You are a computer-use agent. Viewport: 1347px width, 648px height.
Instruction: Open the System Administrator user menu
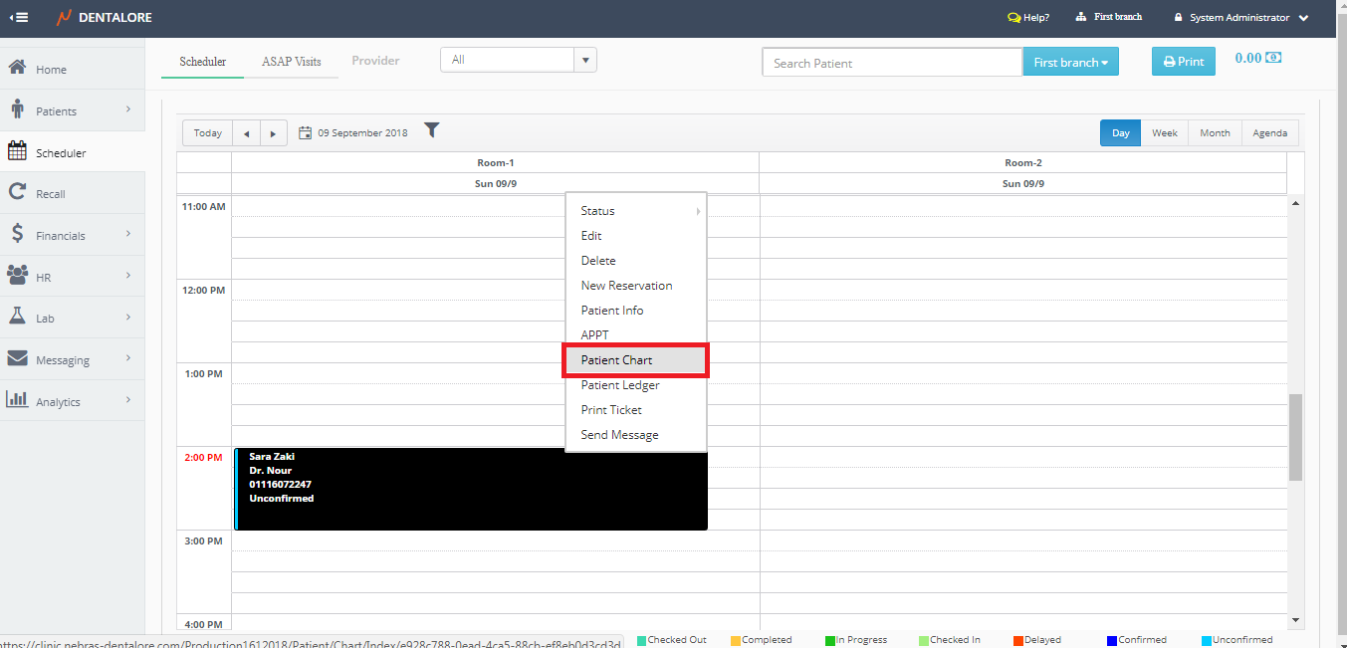1238,18
